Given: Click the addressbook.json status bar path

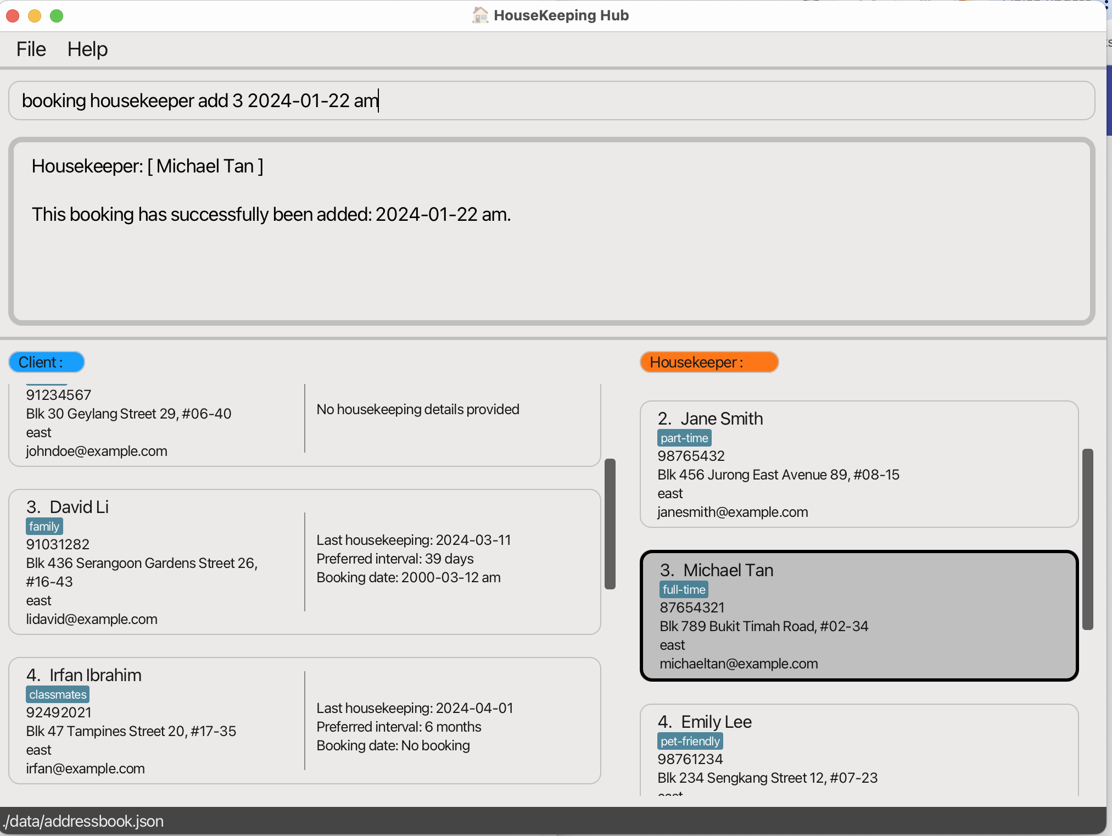Looking at the screenshot, I should click(83, 821).
